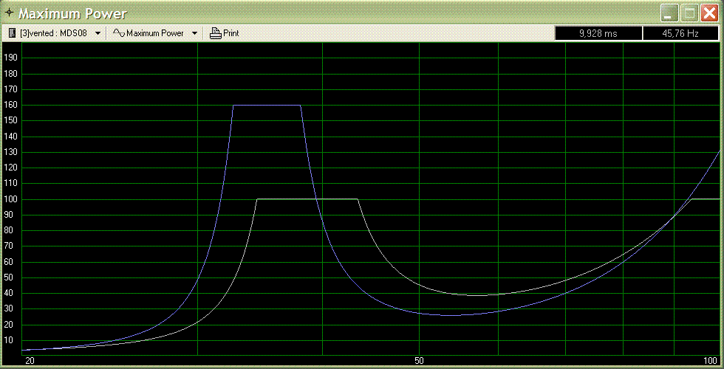This screenshot has width=724, height=369.
Task: Click the 20 label on frequency axis
Action: click(30, 360)
